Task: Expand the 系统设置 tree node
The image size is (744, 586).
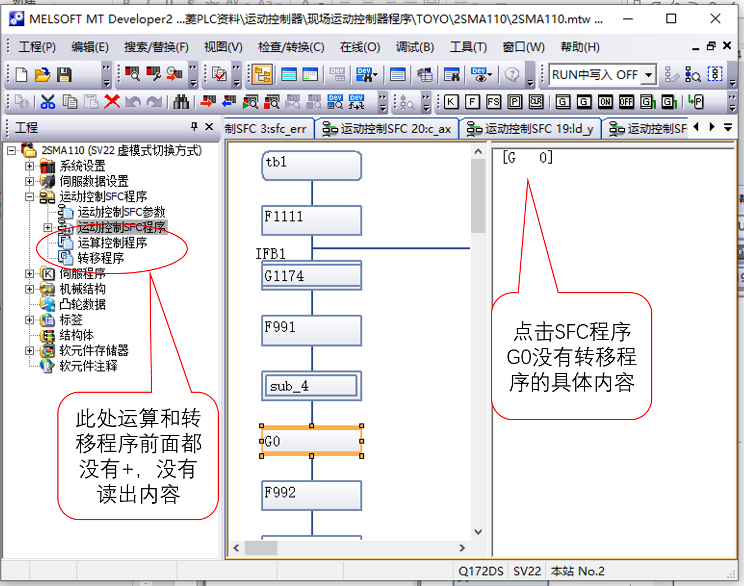Action: pyautogui.click(x=29, y=166)
